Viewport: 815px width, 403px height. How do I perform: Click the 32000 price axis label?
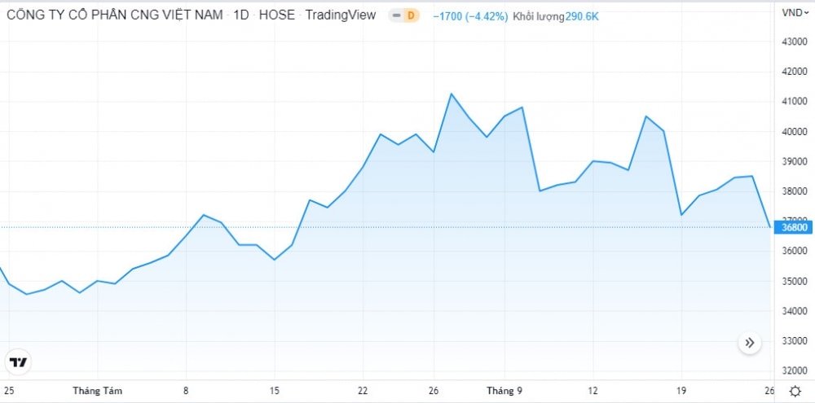[795, 371]
